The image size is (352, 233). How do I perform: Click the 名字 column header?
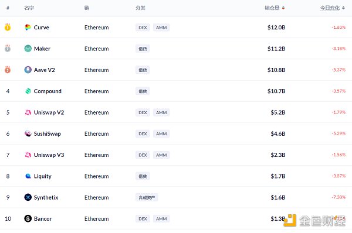click(x=29, y=8)
